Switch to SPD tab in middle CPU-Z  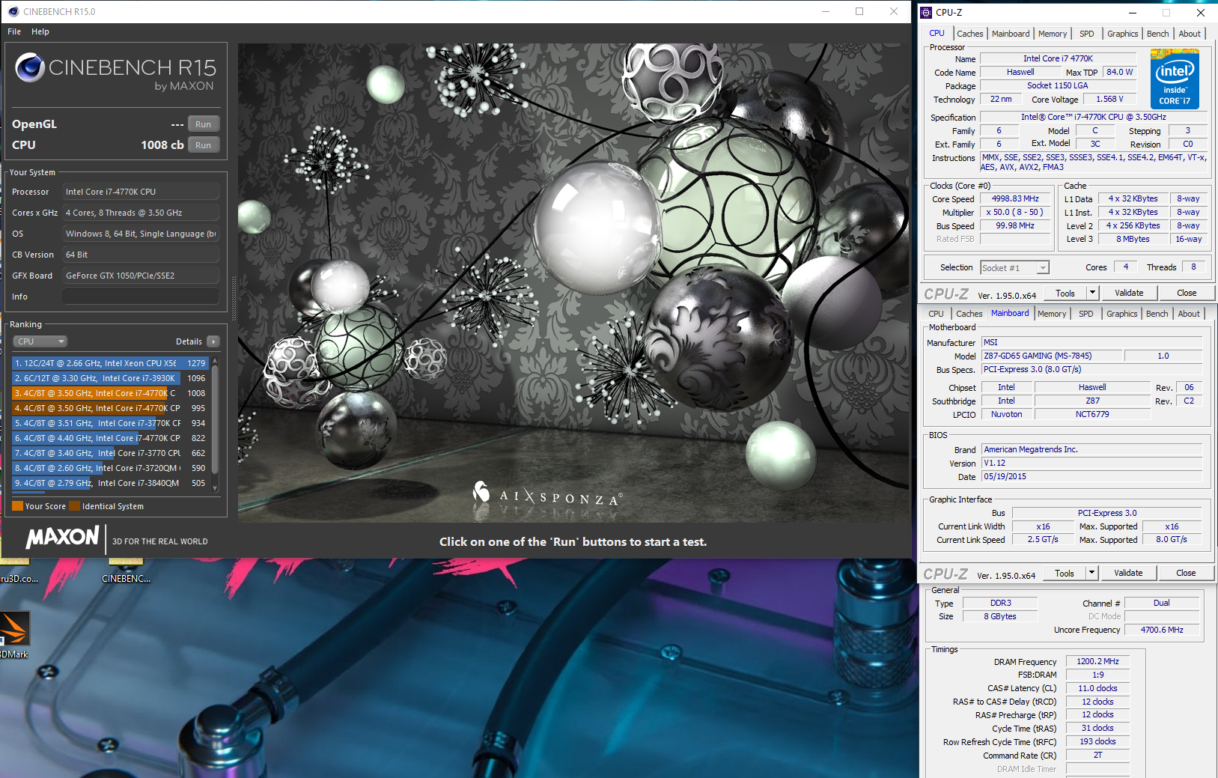1086,314
